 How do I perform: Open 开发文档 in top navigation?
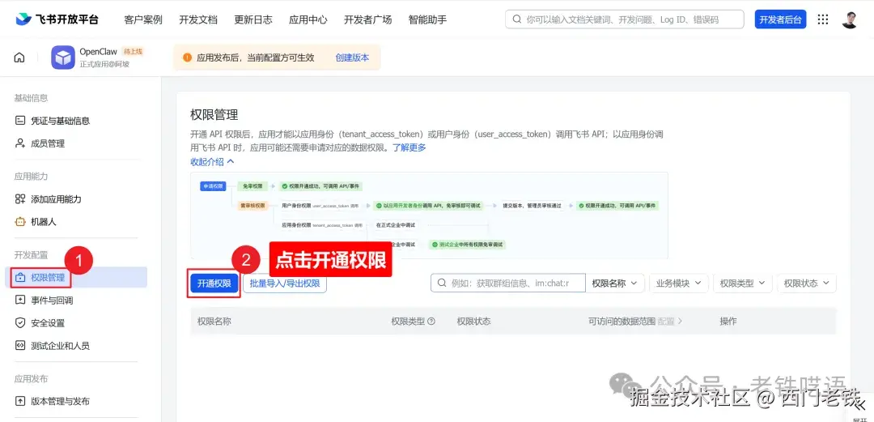pos(198,19)
